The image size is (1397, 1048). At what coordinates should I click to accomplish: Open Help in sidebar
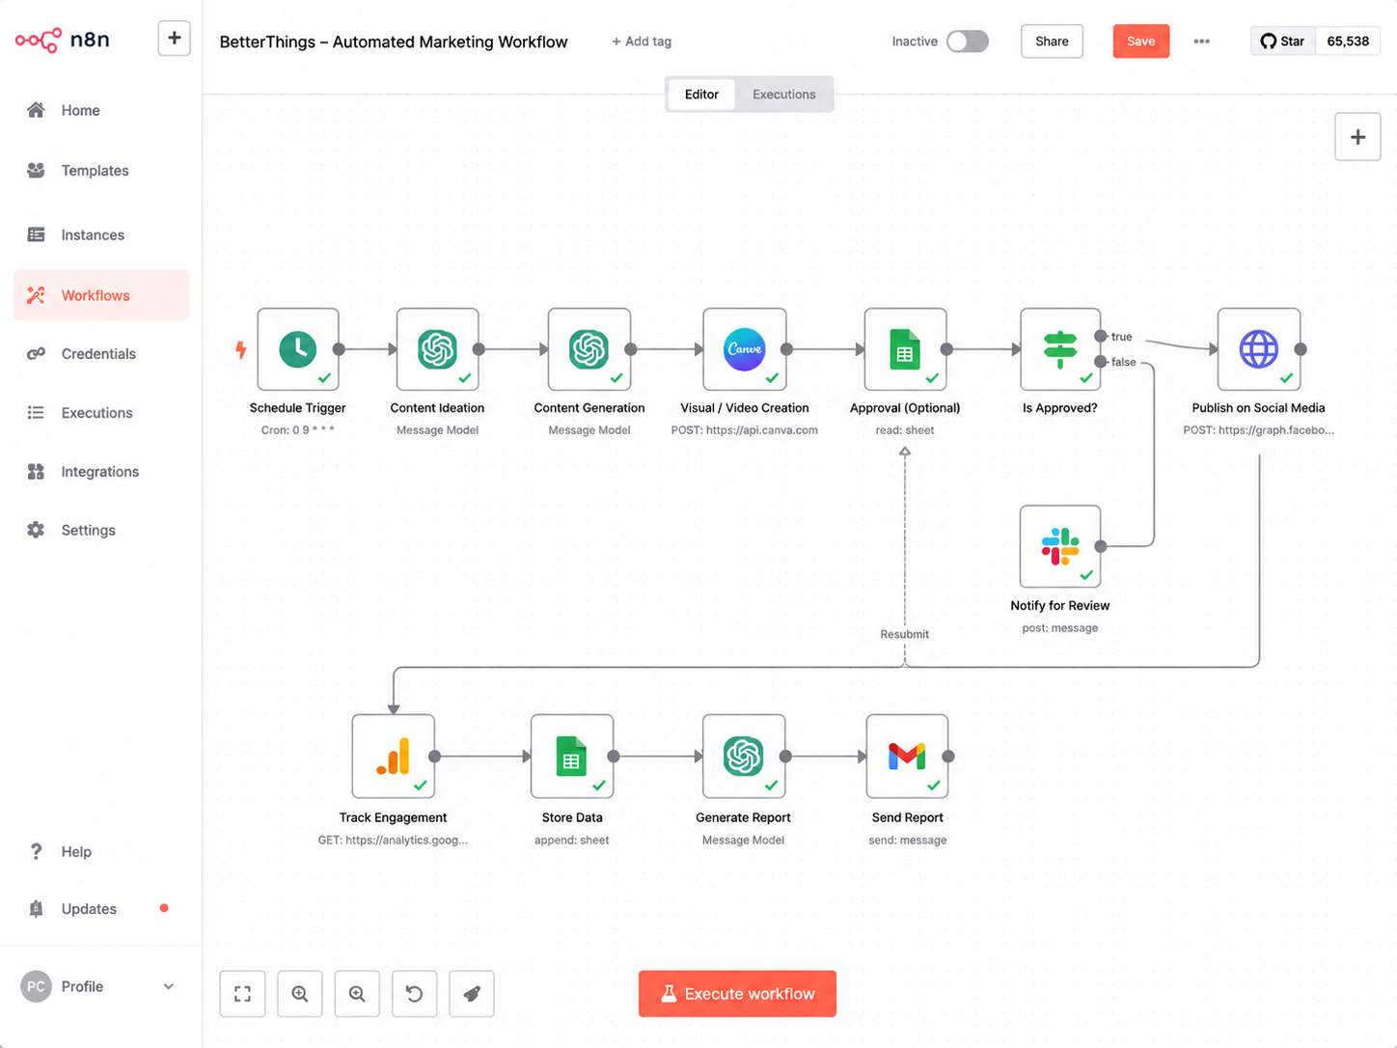pyautogui.click(x=101, y=851)
